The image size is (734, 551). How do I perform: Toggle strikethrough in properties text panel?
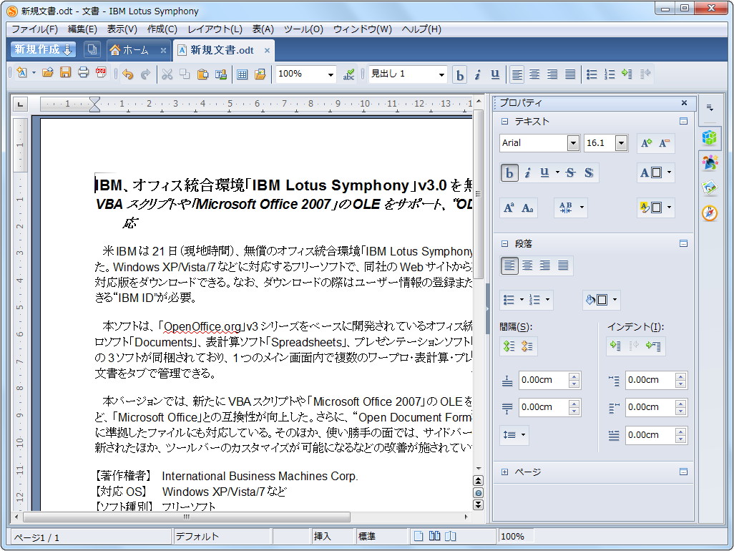tap(571, 173)
